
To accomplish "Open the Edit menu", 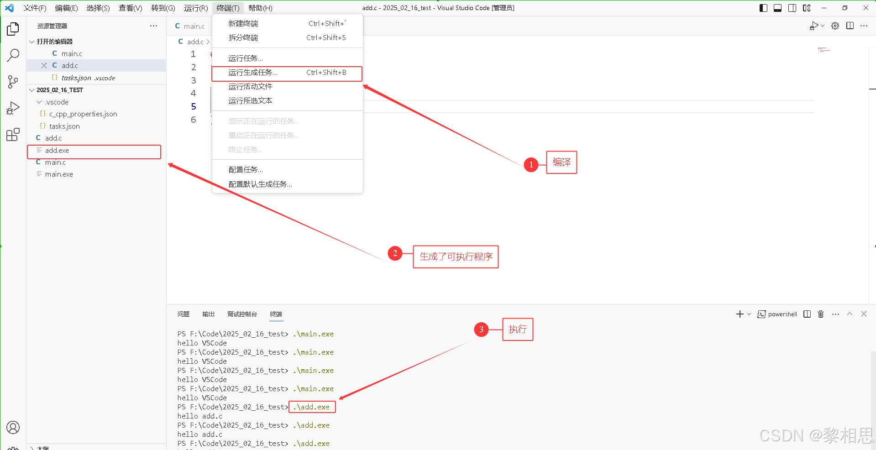I will (x=66, y=8).
